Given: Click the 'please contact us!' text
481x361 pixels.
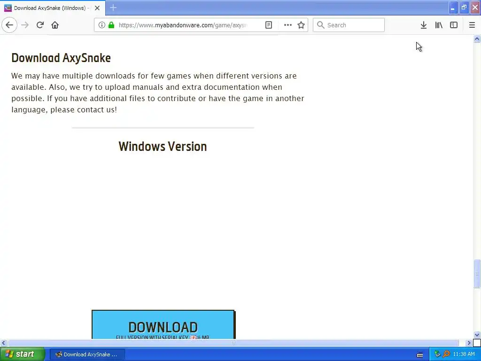Looking at the screenshot, I should click(x=84, y=110).
